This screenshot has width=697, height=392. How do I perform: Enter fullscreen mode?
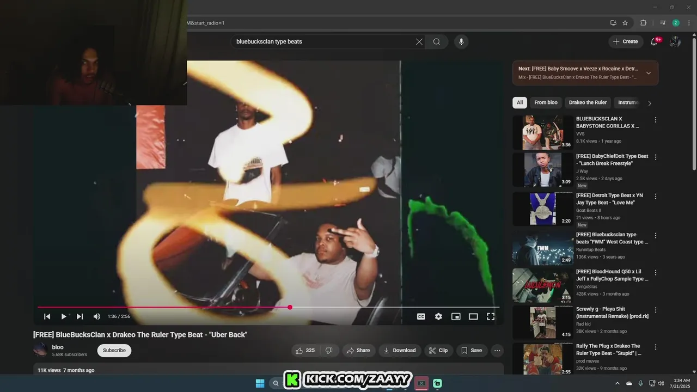pyautogui.click(x=491, y=316)
